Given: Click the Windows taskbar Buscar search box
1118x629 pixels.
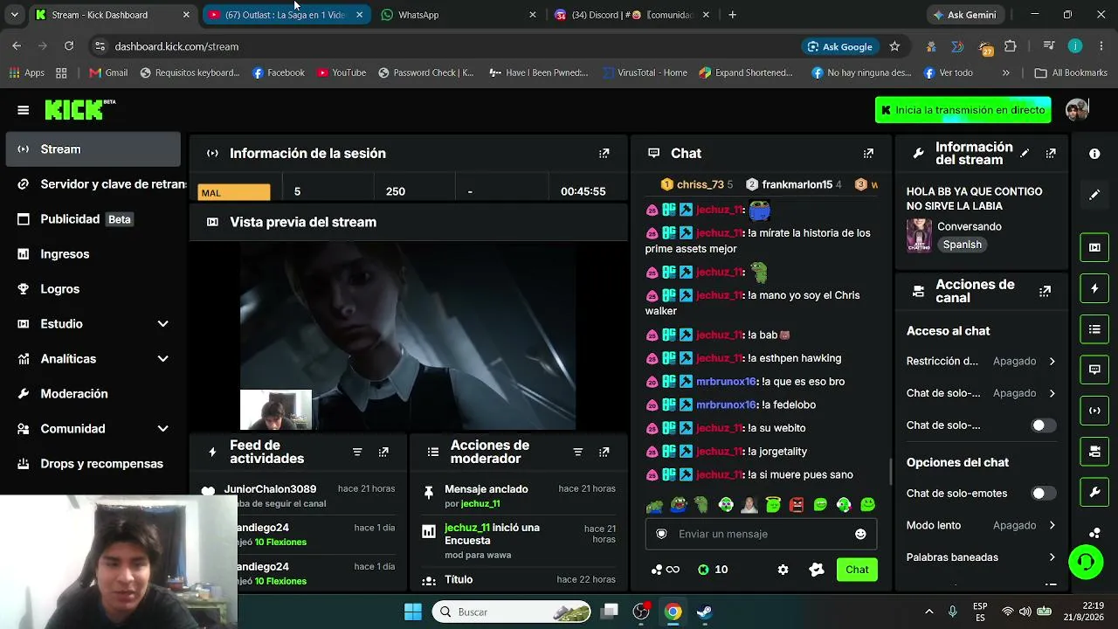Looking at the screenshot, I should (512, 612).
